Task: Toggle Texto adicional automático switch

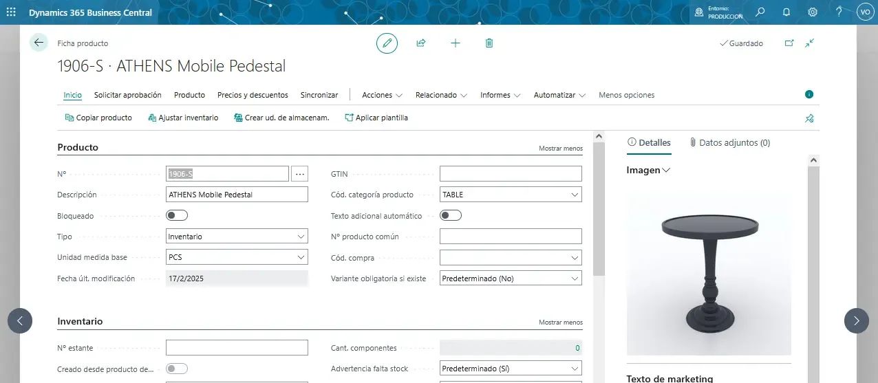Action: (x=451, y=216)
